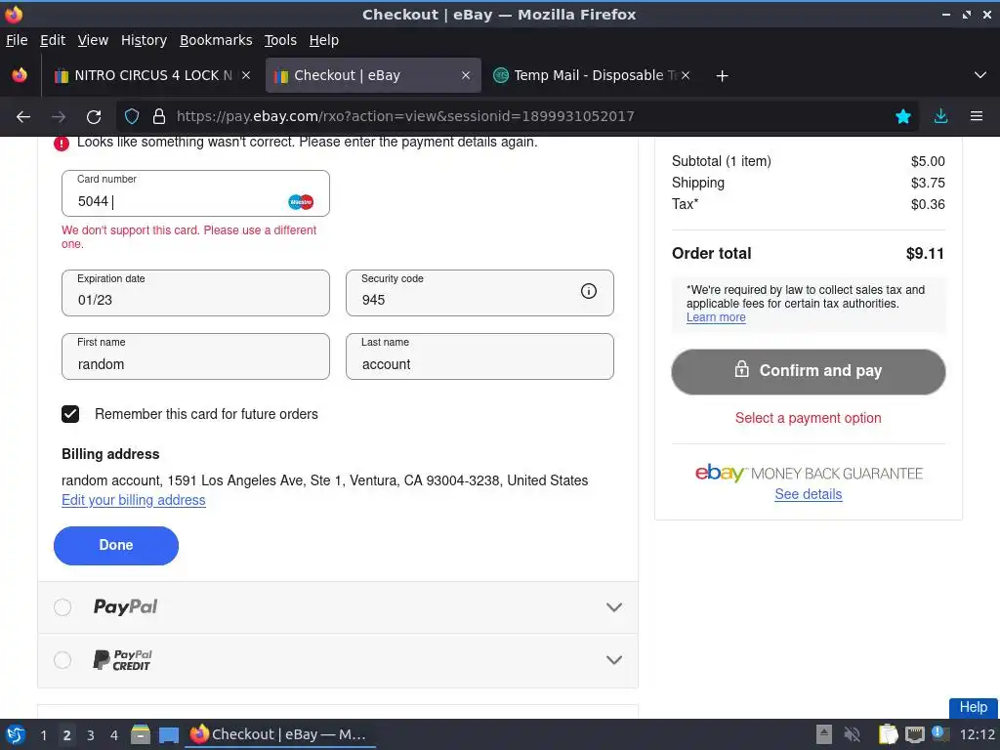This screenshot has height=750, width=1000.
Task: Open the Edit menu
Action: pos(53,40)
